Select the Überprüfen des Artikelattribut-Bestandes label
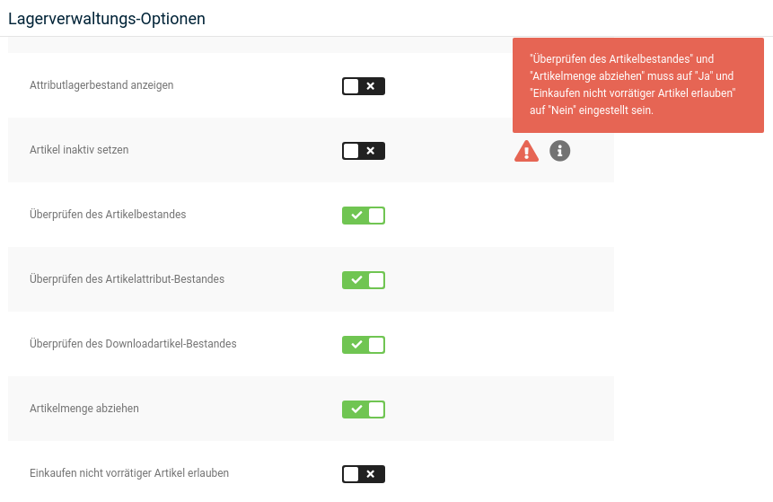773x502 pixels. point(127,279)
